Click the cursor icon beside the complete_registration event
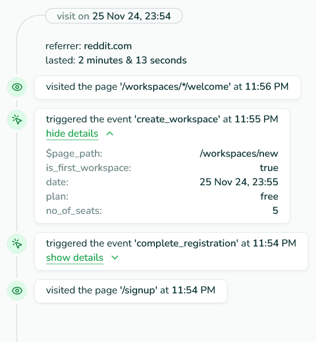Viewport: 316px width, 342px height. (17, 244)
